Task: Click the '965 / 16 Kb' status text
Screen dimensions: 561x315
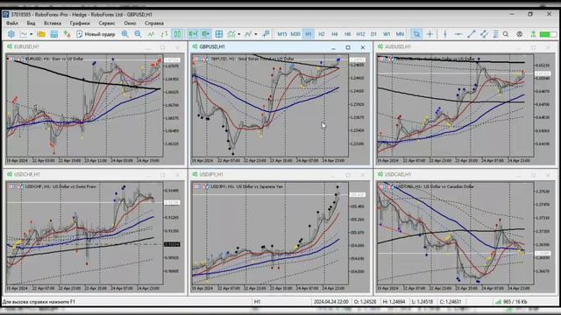Action: (x=515, y=302)
